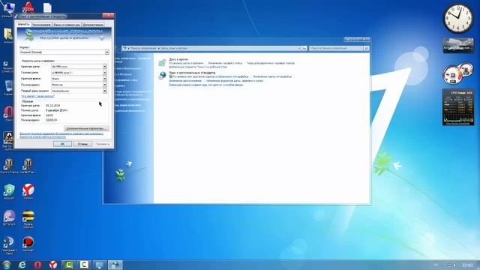
Task: Open the Язык и региональные стандарты heading link
Action: [x=192, y=73]
